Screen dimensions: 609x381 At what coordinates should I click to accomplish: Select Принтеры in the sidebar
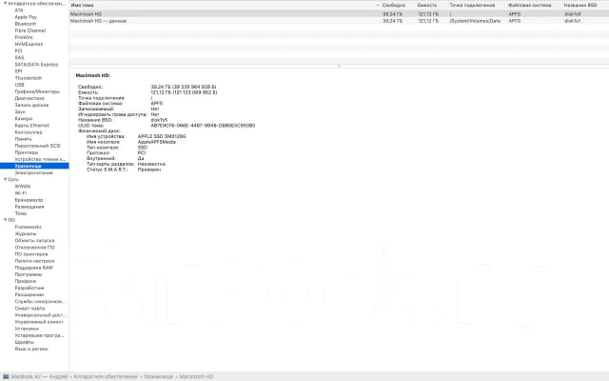(x=27, y=152)
